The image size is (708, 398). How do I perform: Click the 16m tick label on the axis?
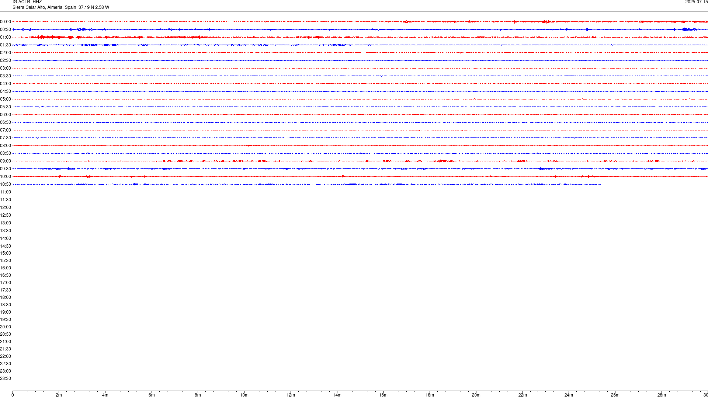pyautogui.click(x=383, y=395)
